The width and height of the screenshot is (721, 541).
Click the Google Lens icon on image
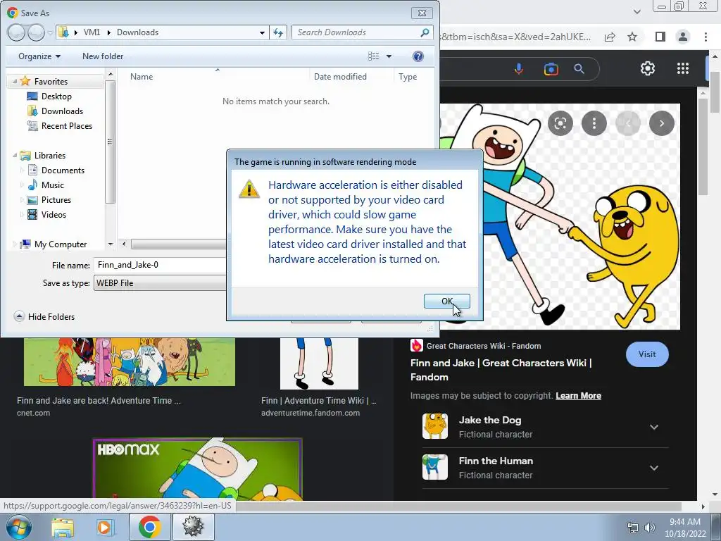[560, 123]
